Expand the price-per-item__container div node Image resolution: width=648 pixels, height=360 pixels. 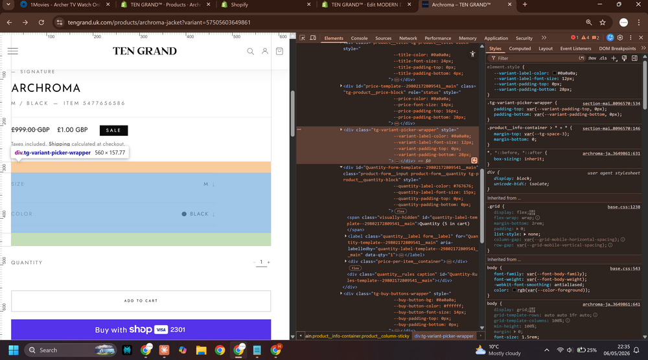pyautogui.click(x=345, y=261)
